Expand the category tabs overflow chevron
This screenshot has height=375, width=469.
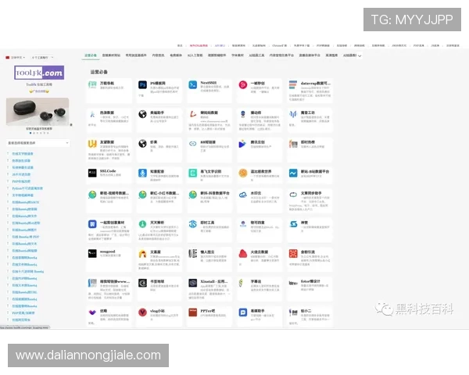(359, 56)
